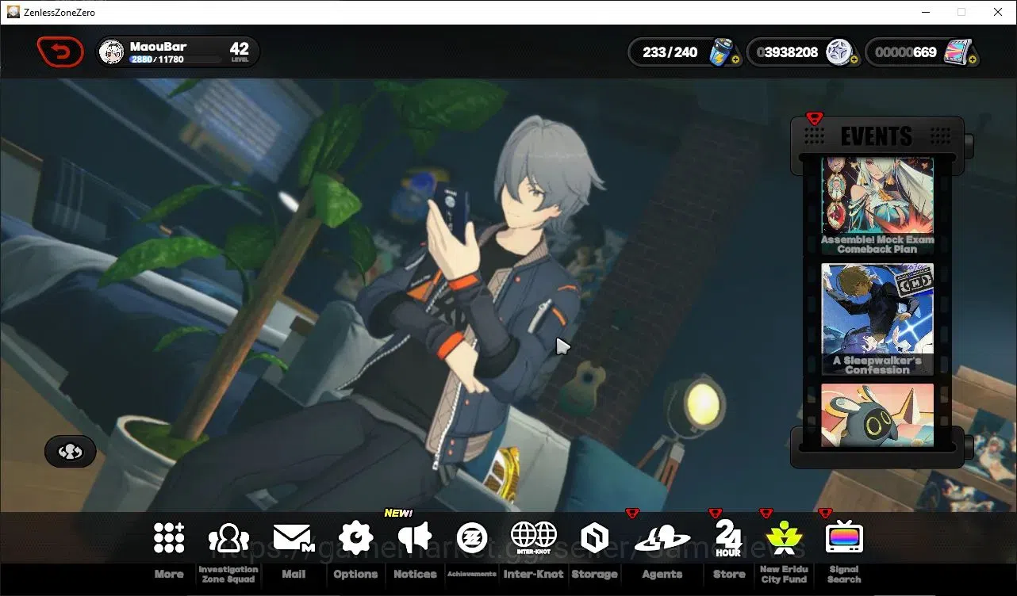Click the red back arrow button
Viewport: 1017px width, 596px height.
60,52
